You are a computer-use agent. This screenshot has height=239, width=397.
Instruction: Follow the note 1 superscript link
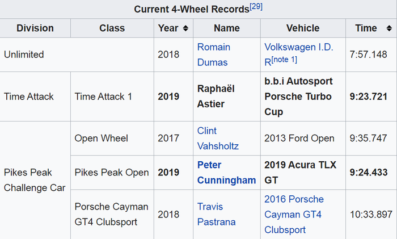[284, 60]
